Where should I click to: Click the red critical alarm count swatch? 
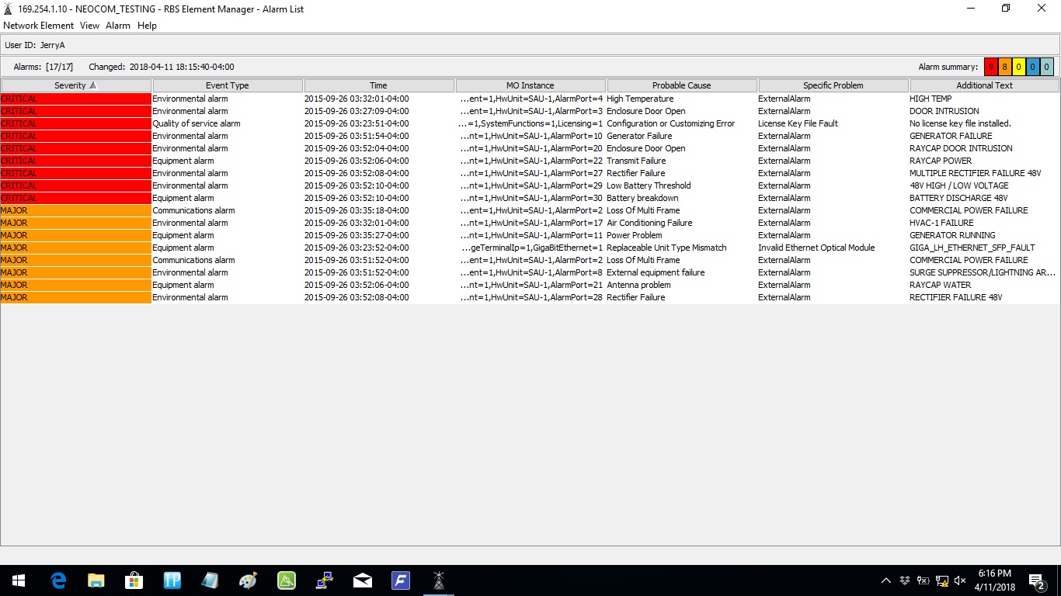pos(991,67)
